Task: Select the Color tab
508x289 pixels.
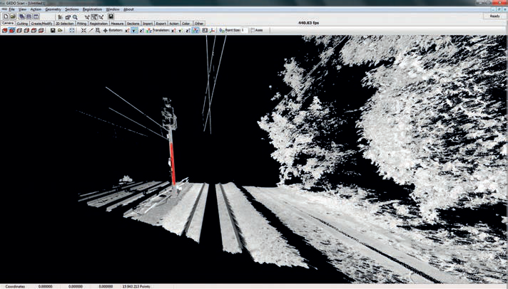Action: point(186,23)
